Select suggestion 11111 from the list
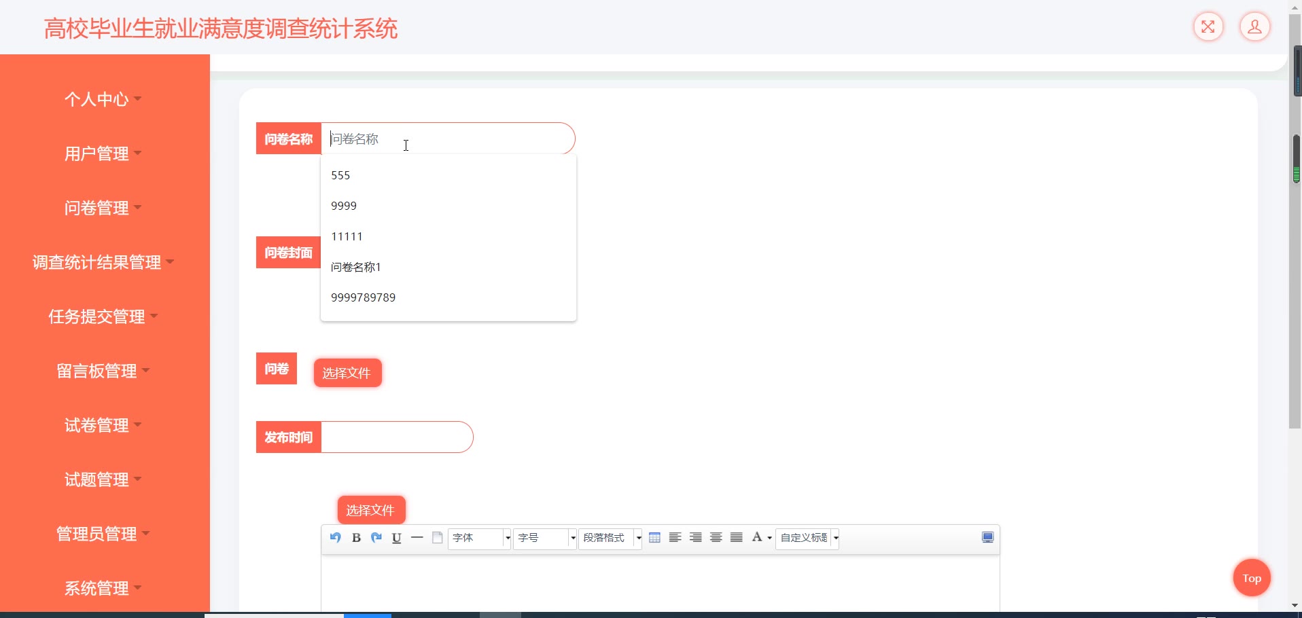 coord(448,236)
